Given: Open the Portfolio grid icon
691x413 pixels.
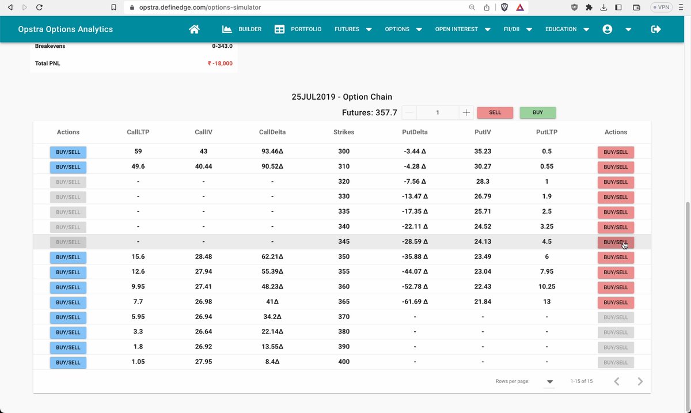Looking at the screenshot, I should tap(279, 29).
